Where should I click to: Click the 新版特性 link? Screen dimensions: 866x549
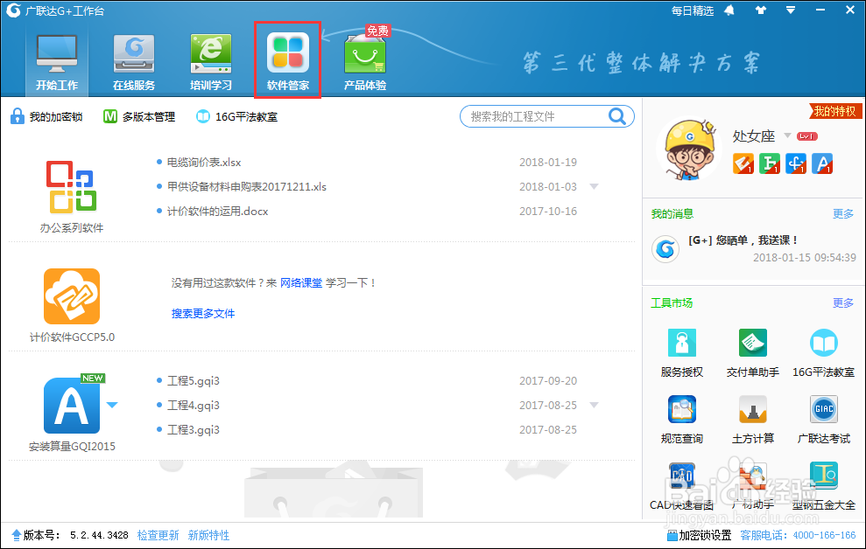(x=208, y=535)
